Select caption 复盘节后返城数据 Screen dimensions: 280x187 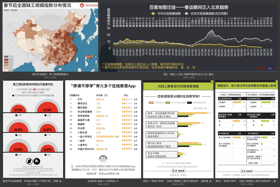pos(33,181)
